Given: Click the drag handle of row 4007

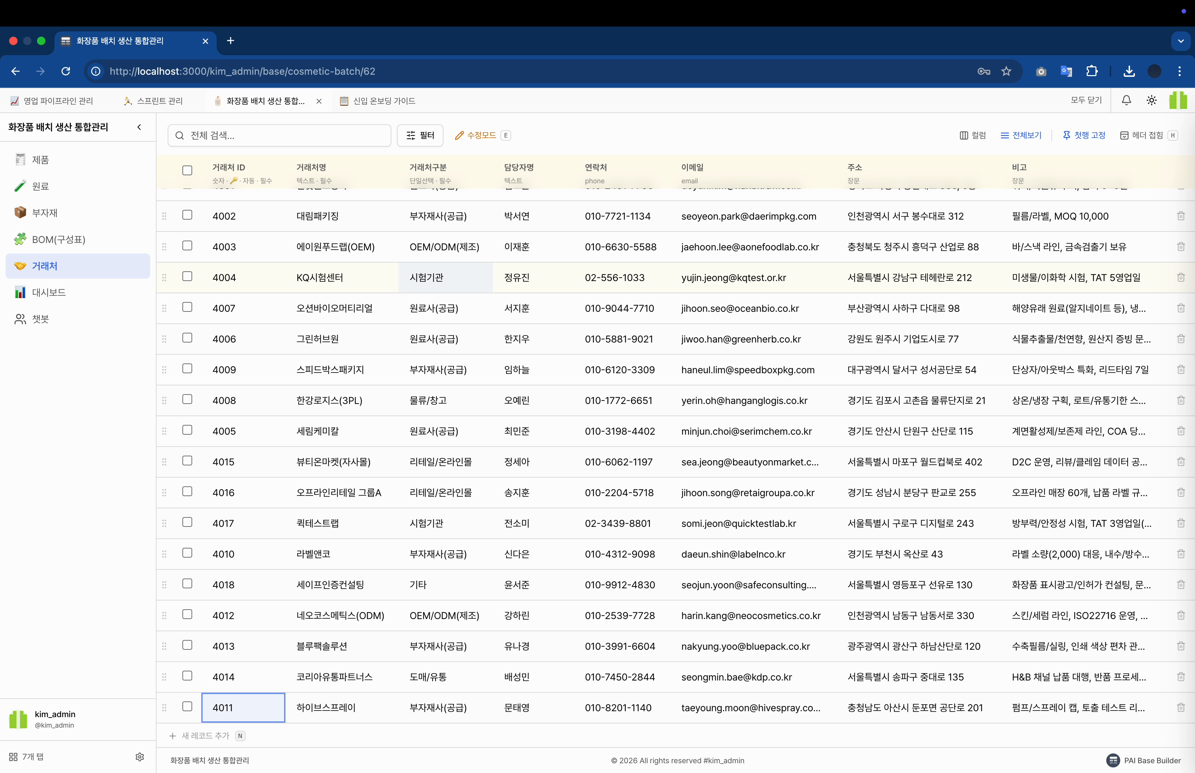Looking at the screenshot, I should pyautogui.click(x=164, y=308).
